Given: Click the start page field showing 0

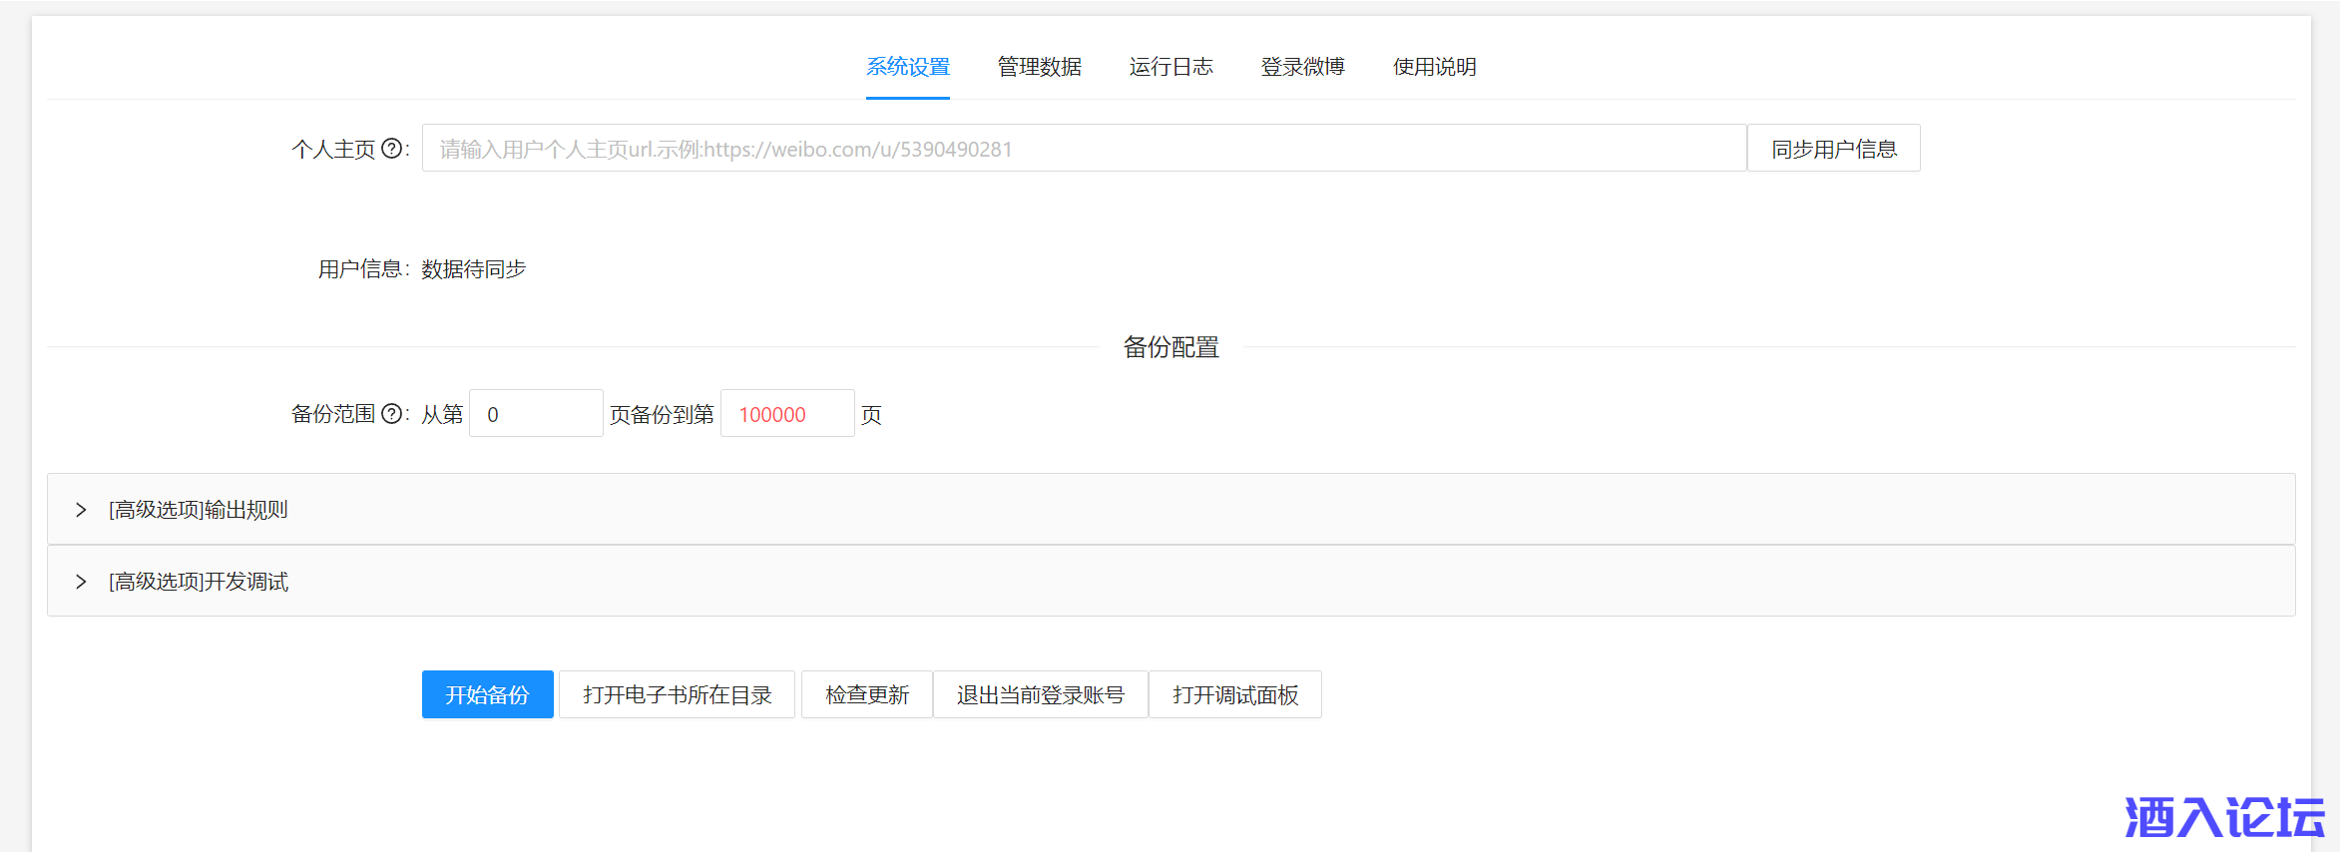Looking at the screenshot, I should pos(536,414).
